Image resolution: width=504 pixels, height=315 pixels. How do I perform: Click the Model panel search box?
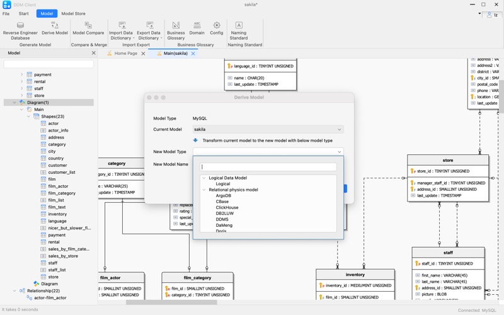click(x=49, y=64)
